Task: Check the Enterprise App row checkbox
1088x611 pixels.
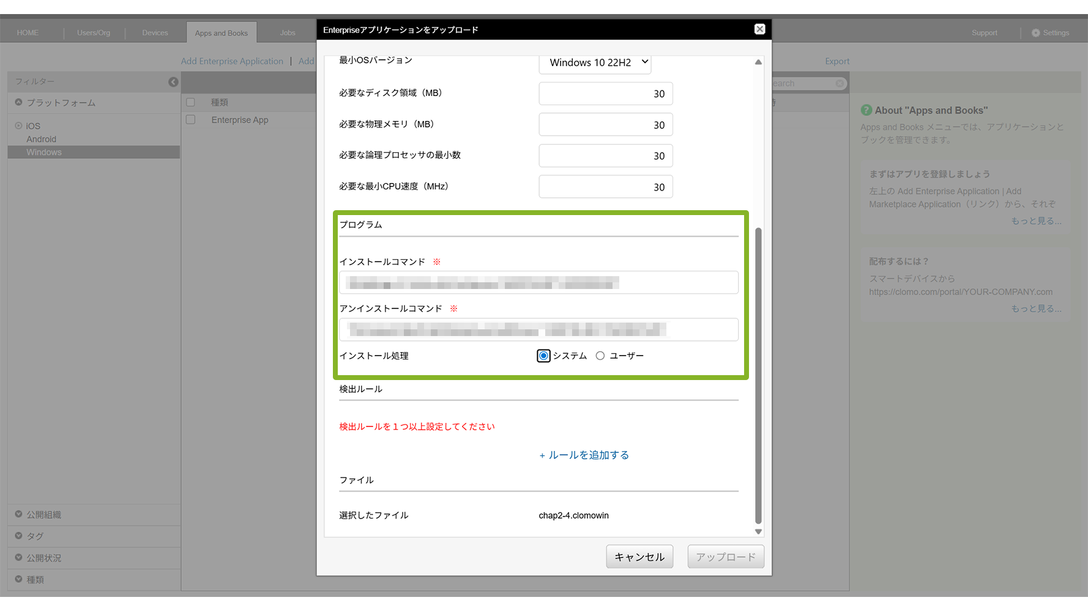Action: tap(191, 120)
